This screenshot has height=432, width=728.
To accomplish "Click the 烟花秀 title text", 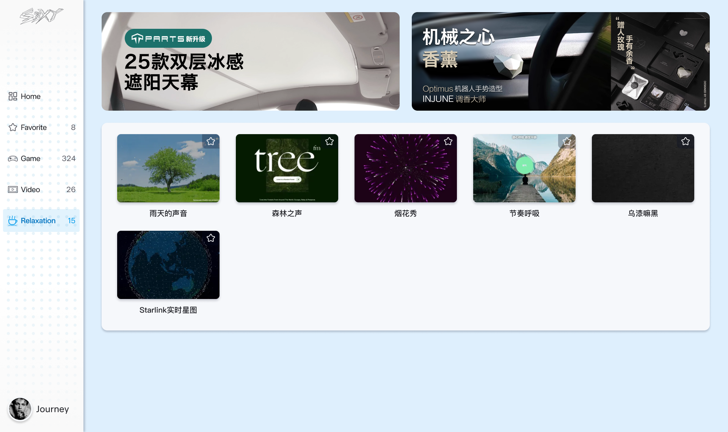I will point(406,213).
